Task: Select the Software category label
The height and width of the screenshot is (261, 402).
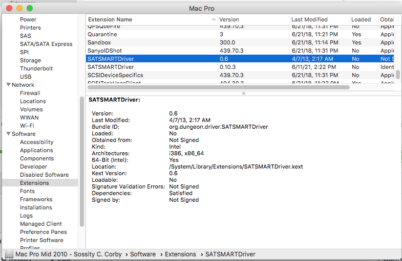Action: (x=24, y=134)
